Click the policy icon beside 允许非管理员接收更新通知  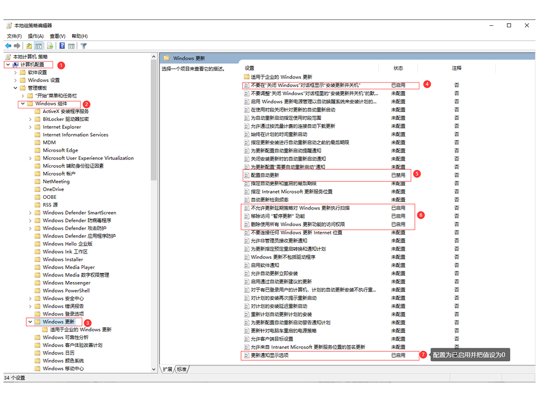(246, 240)
